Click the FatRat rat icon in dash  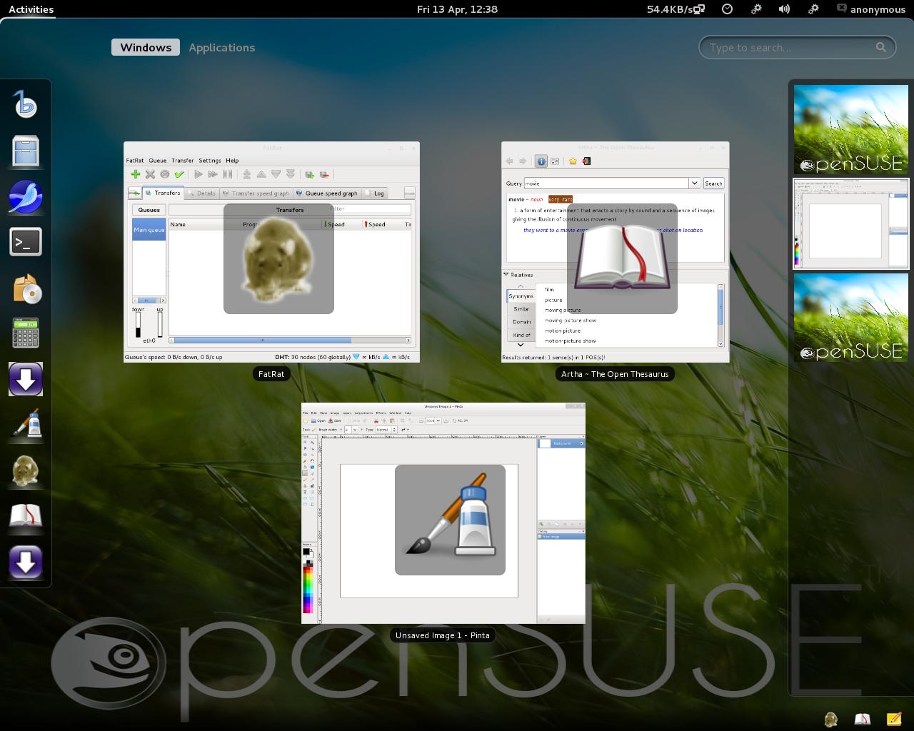26,470
